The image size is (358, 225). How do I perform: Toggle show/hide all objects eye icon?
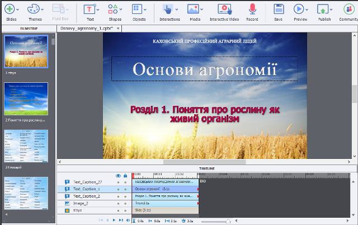coord(118,176)
